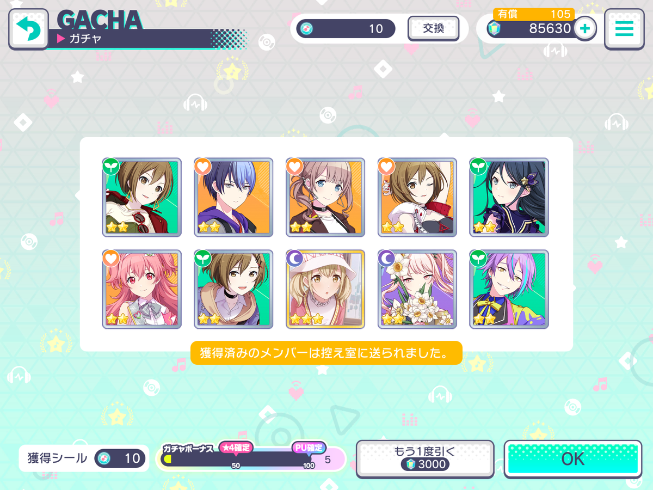Image resolution: width=653 pixels, height=490 pixels.
Task: Click the seal sticker icon beside the top counter showing 10
Action: click(x=306, y=28)
